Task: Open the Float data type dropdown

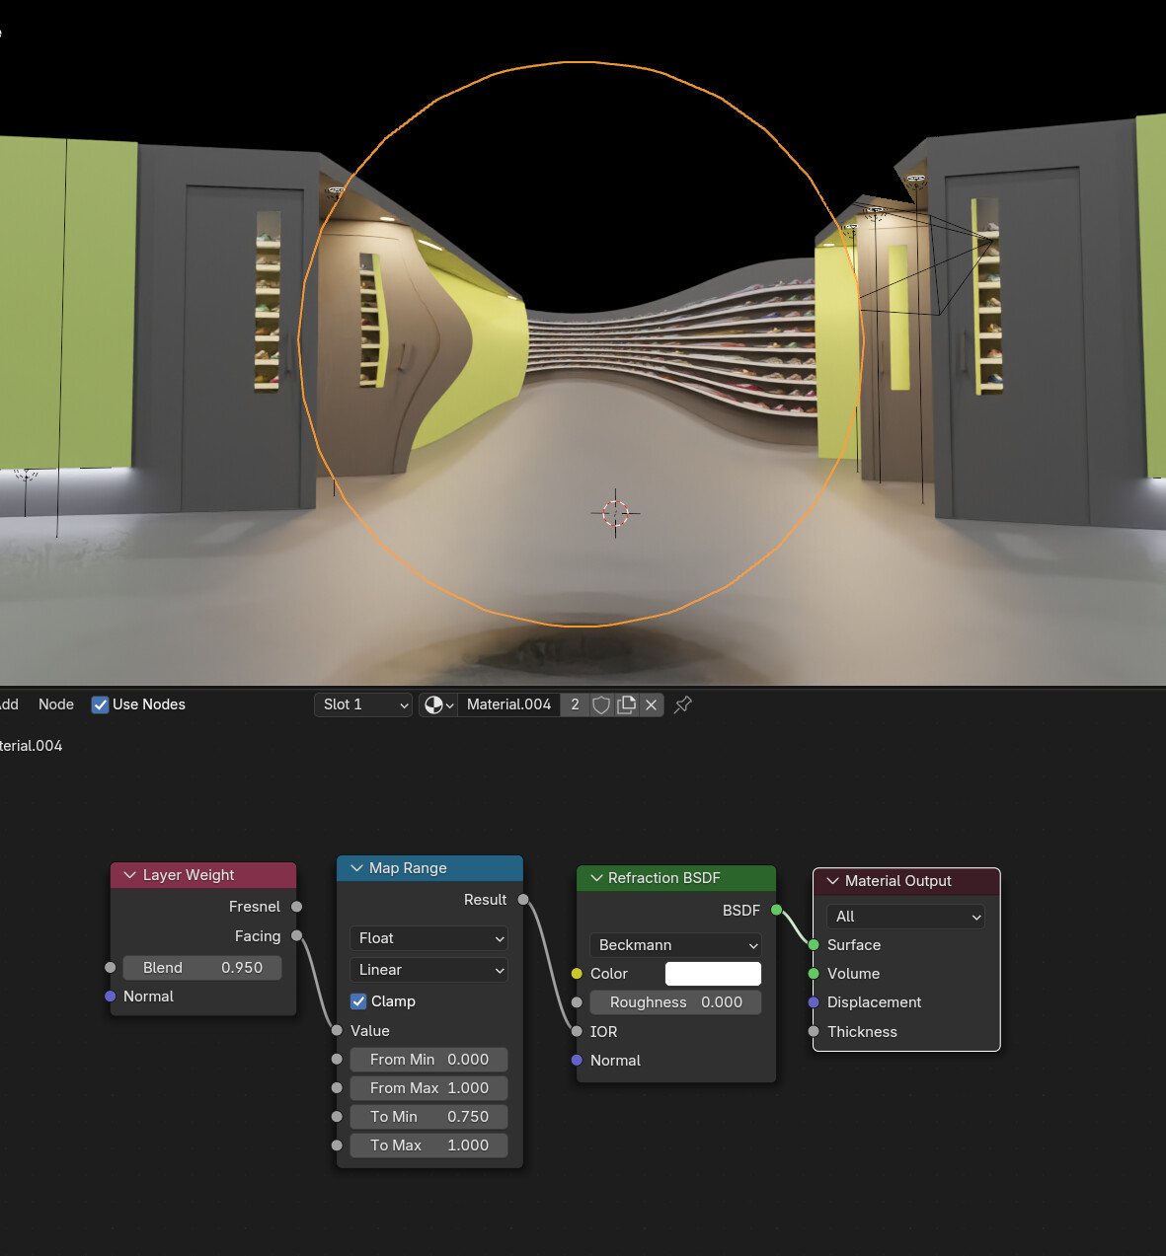Action: pyautogui.click(x=428, y=938)
